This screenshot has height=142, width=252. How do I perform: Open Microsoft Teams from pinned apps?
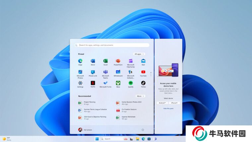[x=105, y=72]
